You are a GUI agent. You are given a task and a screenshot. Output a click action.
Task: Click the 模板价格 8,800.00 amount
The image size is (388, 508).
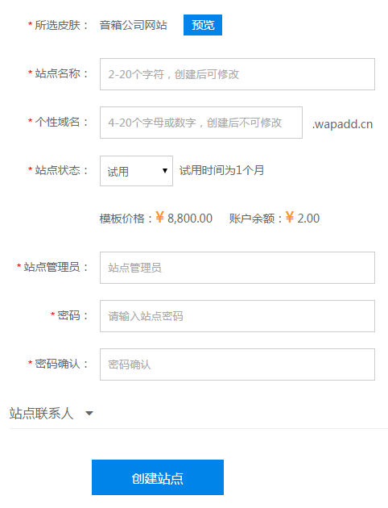190,219
